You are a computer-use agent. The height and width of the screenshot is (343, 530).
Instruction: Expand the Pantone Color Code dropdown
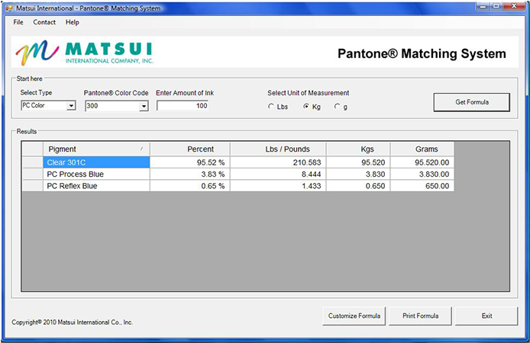pyautogui.click(x=144, y=106)
